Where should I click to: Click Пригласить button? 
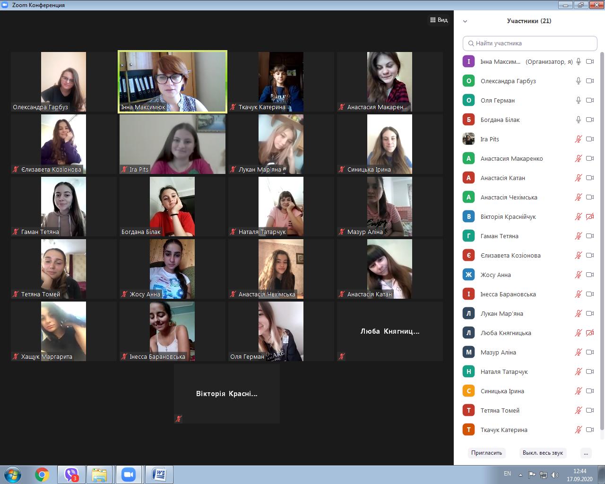pyautogui.click(x=486, y=453)
